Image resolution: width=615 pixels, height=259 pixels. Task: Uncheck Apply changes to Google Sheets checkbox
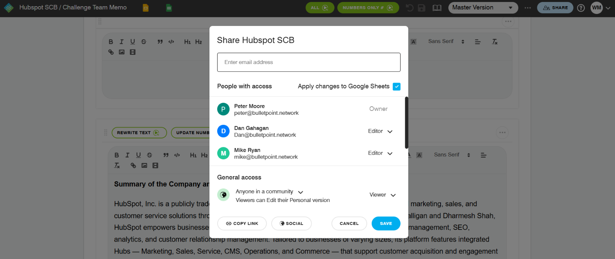click(397, 86)
